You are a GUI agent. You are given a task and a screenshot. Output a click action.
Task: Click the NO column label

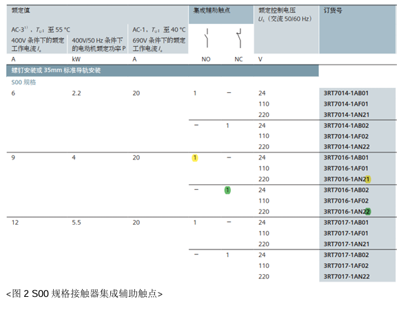[206, 59]
